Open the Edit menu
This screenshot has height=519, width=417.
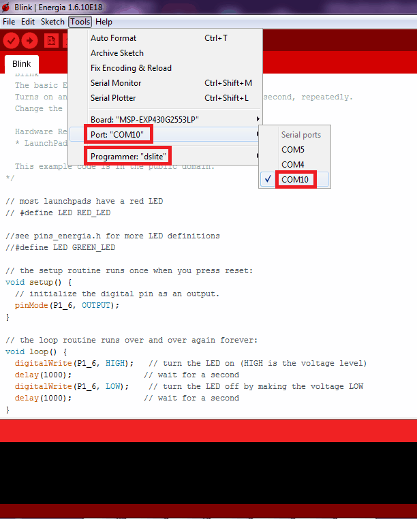pyautogui.click(x=28, y=22)
